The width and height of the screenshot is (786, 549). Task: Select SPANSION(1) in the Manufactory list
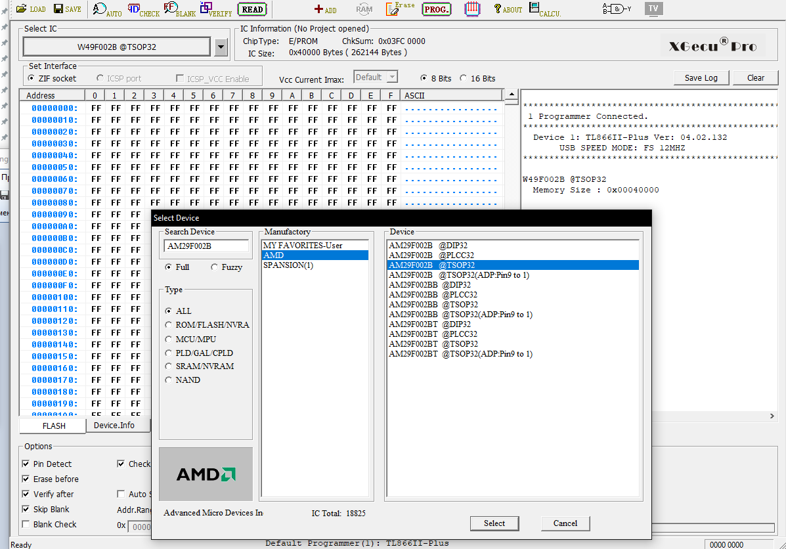click(x=315, y=265)
